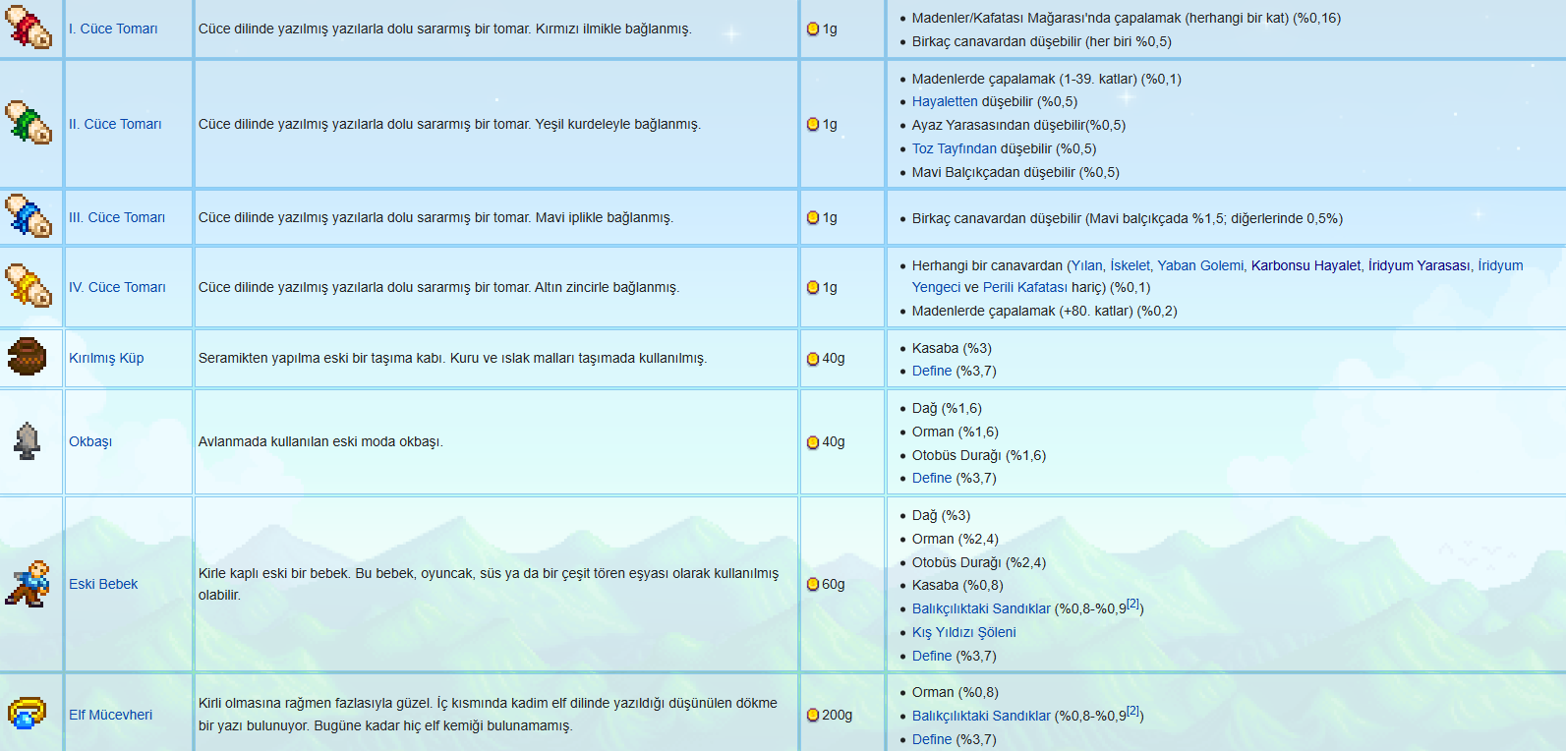The image size is (1566, 751).
Task: Open the Eski Bebek item link
Action: click(103, 584)
